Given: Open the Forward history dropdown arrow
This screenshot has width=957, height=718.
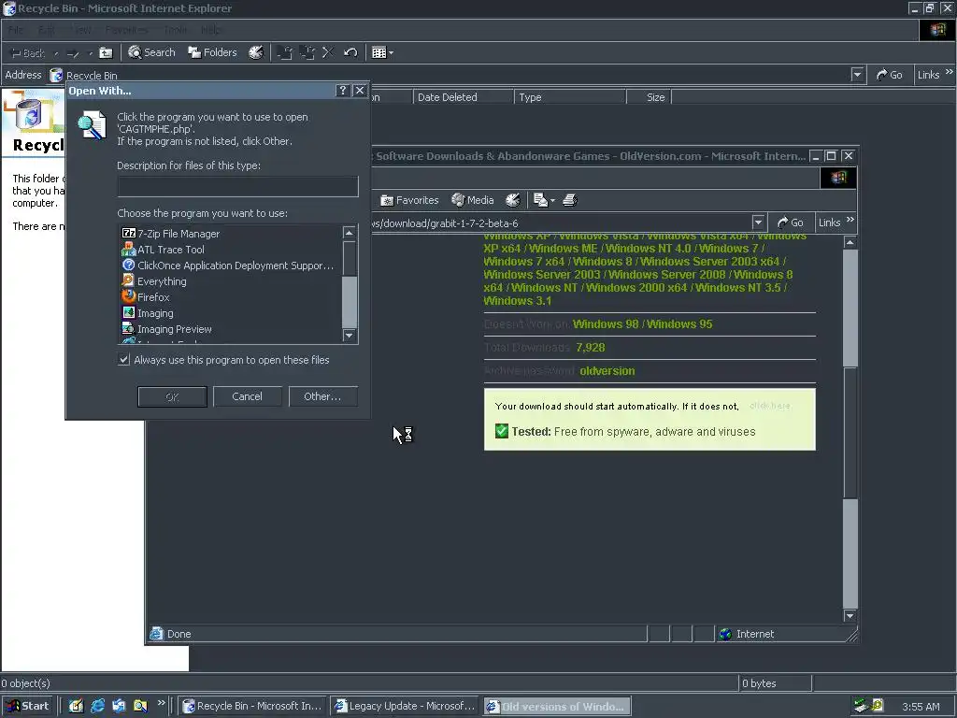Looking at the screenshot, I should point(91,53).
